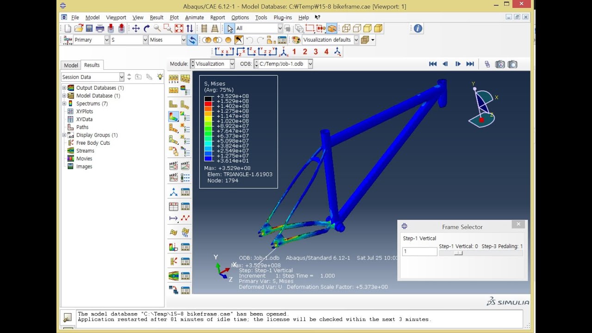
Task: Open the Result menu
Action: [156, 18]
